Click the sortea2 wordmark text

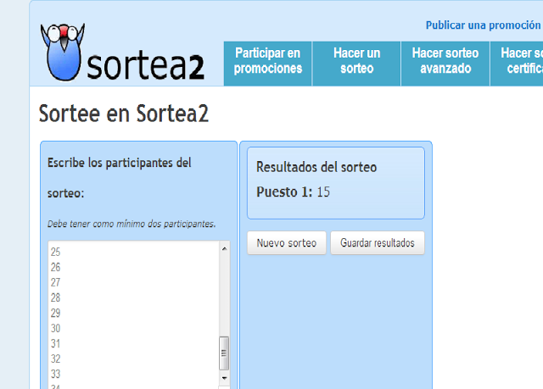coord(145,66)
